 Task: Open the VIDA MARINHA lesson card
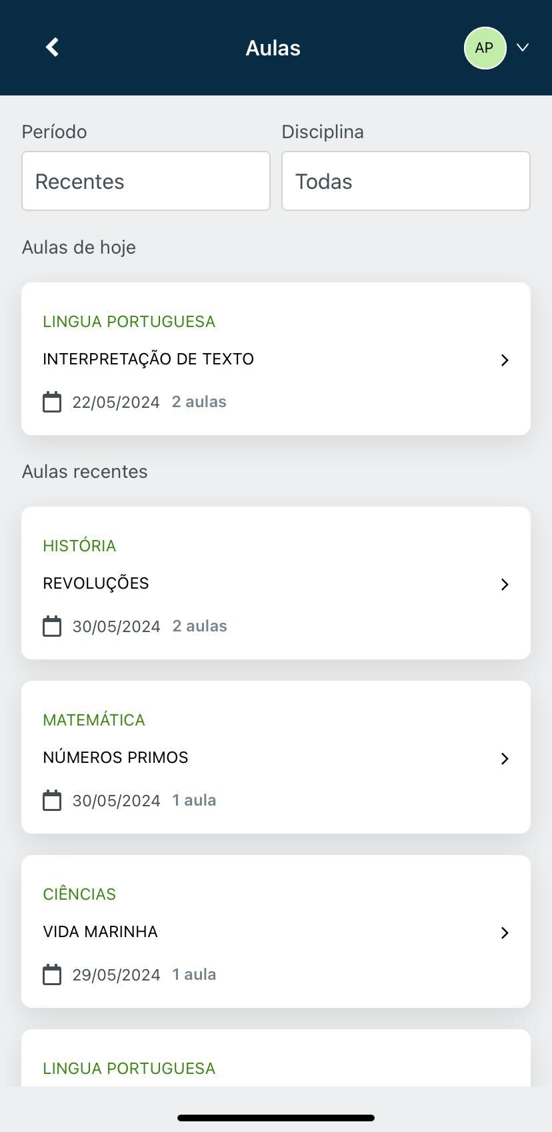pos(276,931)
